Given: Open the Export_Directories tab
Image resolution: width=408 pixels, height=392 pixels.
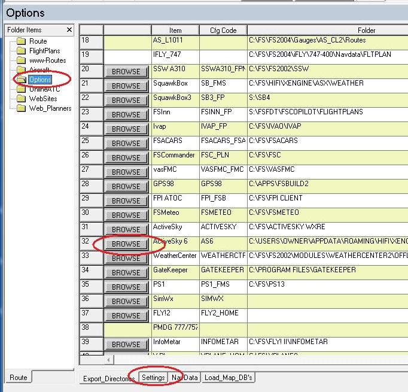Looking at the screenshot, I should tap(109, 378).
